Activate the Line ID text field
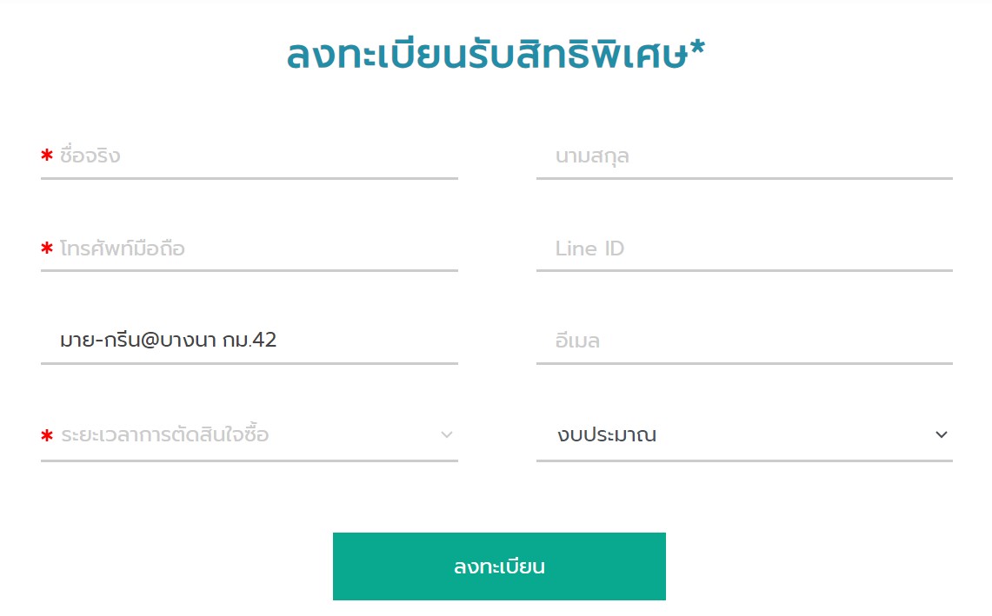This screenshot has height=616, width=992. [744, 248]
